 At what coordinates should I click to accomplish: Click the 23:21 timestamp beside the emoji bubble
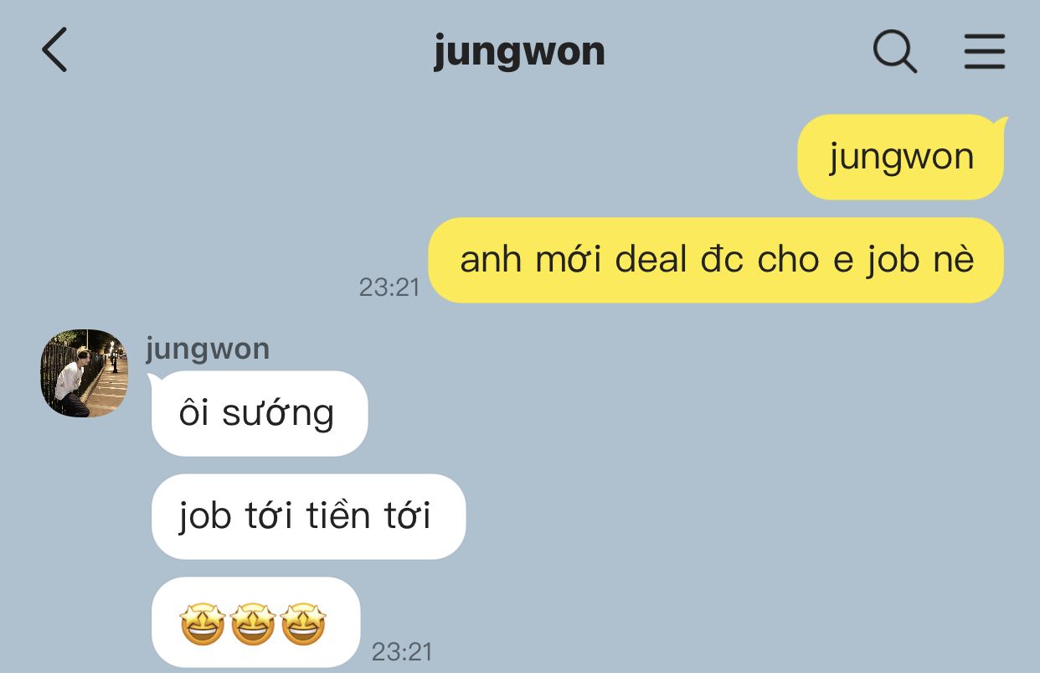click(402, 651)
